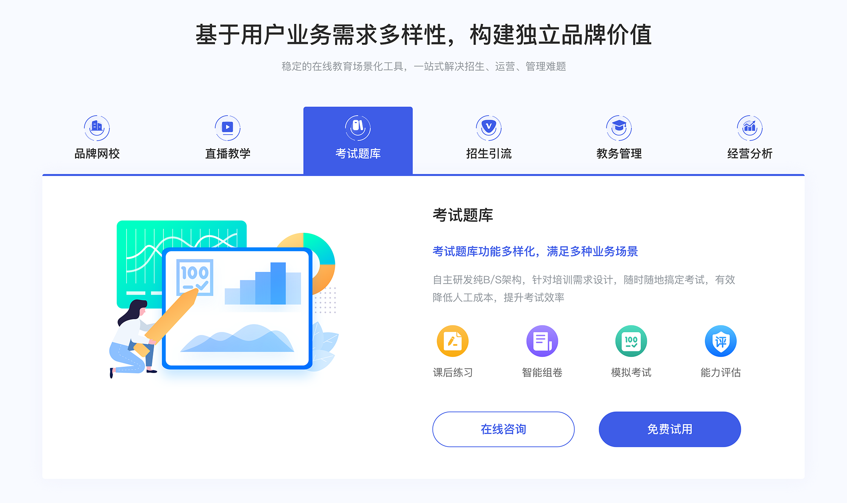Select the 智能组卷 icon
This screenshot has width=847, height=503.
(539, 344)
